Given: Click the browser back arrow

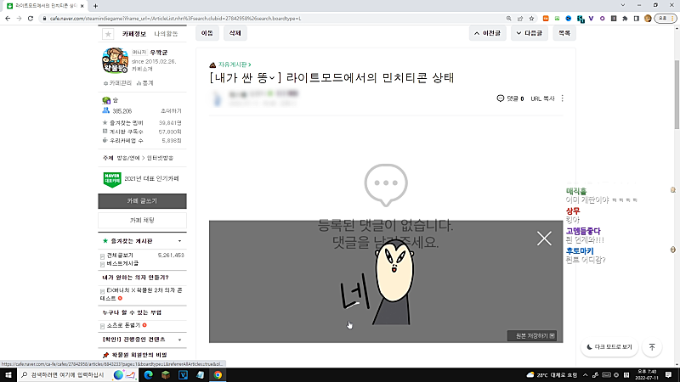Looking at the screenshot, I should [x=8, y=18].
